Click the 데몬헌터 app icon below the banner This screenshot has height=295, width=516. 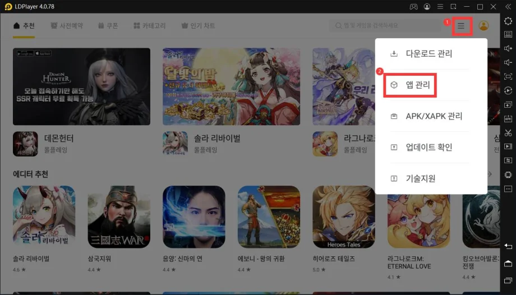coord(25,144)
